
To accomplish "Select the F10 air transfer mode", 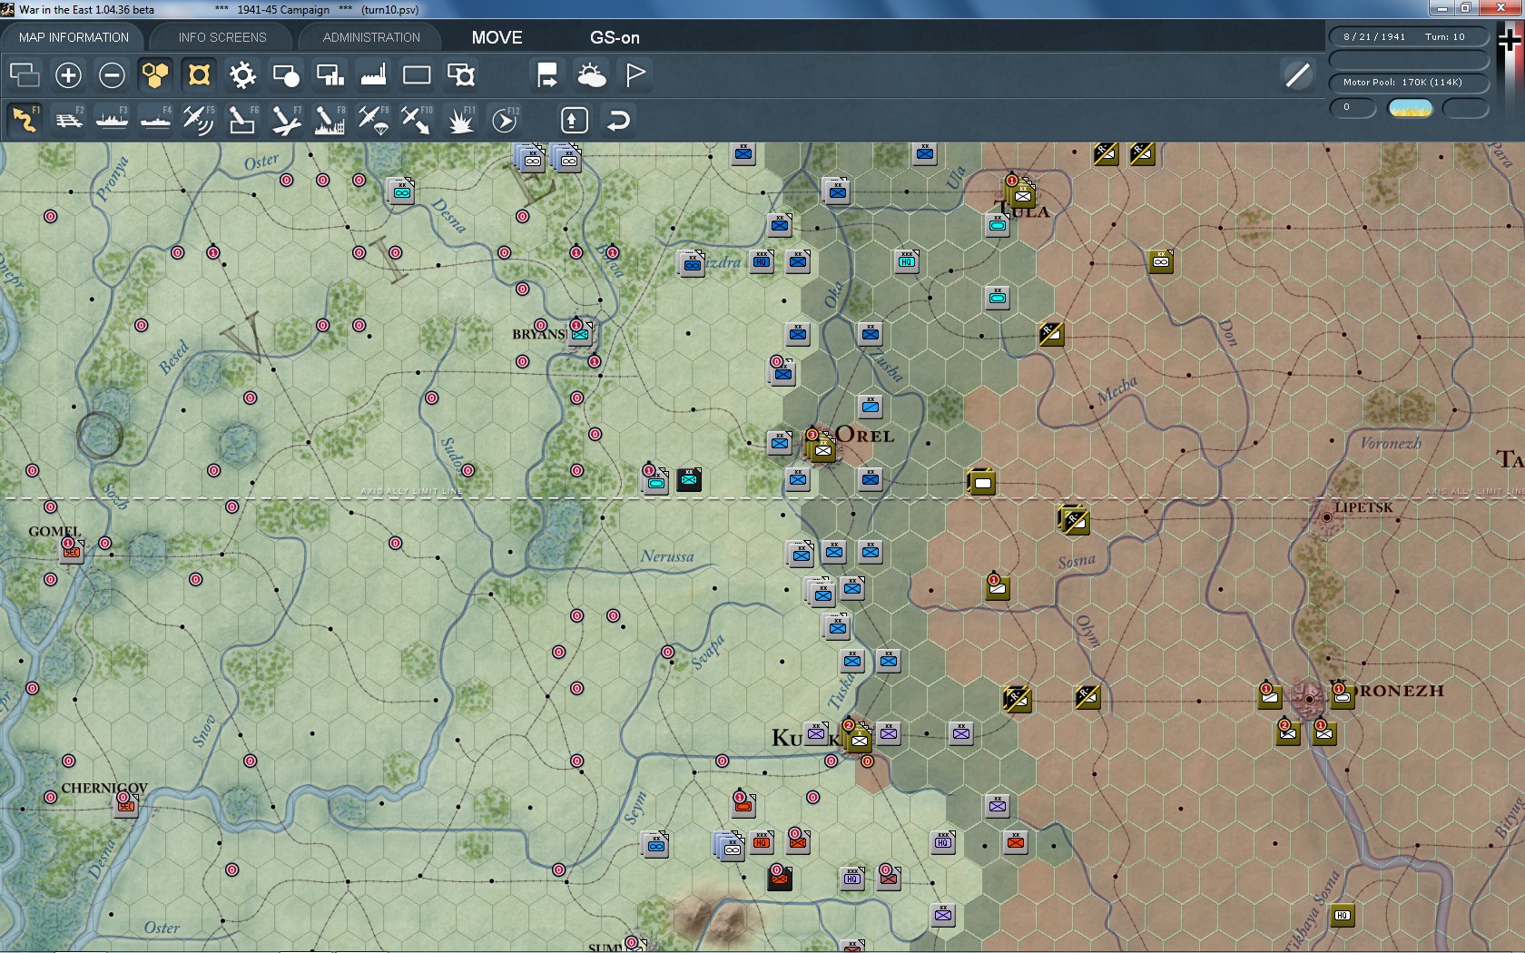I will pyautogui.click(x=417, y=120).
